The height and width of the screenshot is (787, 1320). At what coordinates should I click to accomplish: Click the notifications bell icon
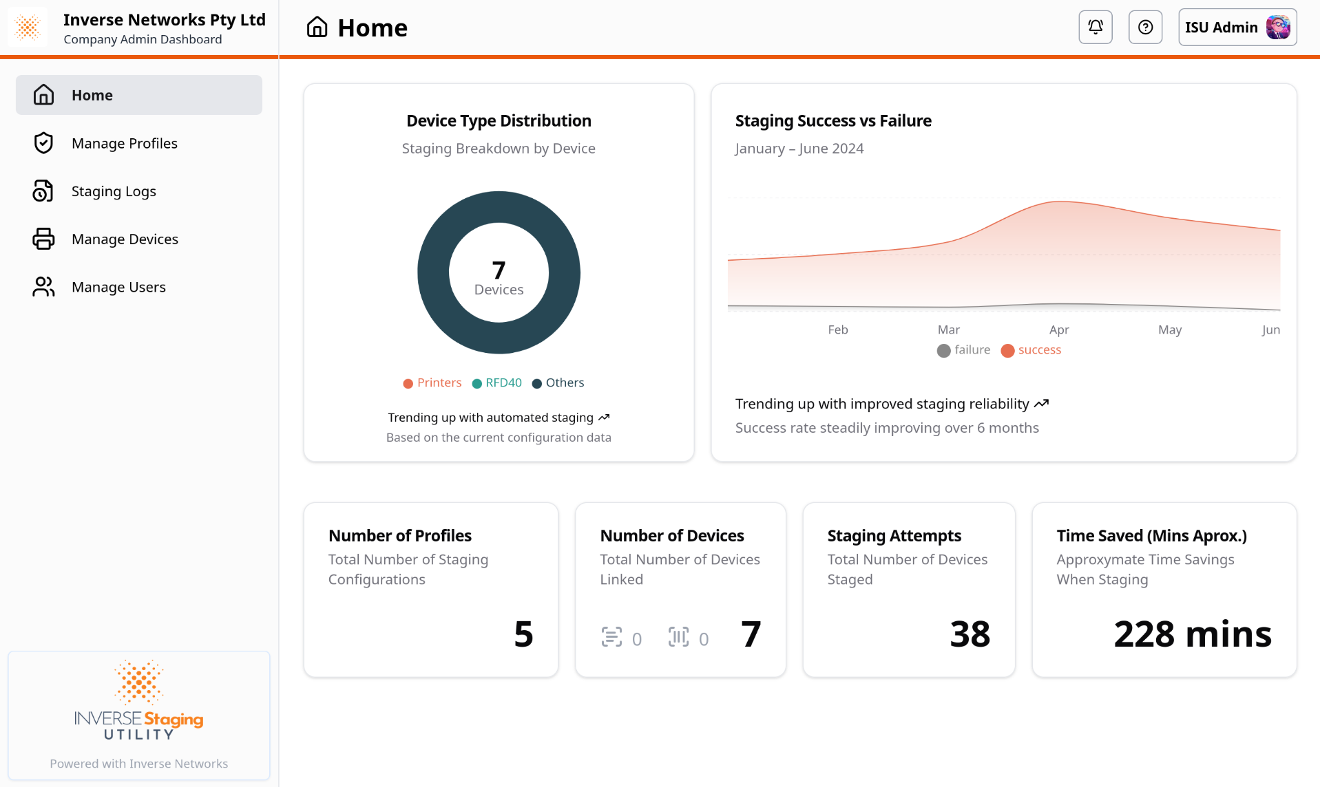tap(1095, 28)
